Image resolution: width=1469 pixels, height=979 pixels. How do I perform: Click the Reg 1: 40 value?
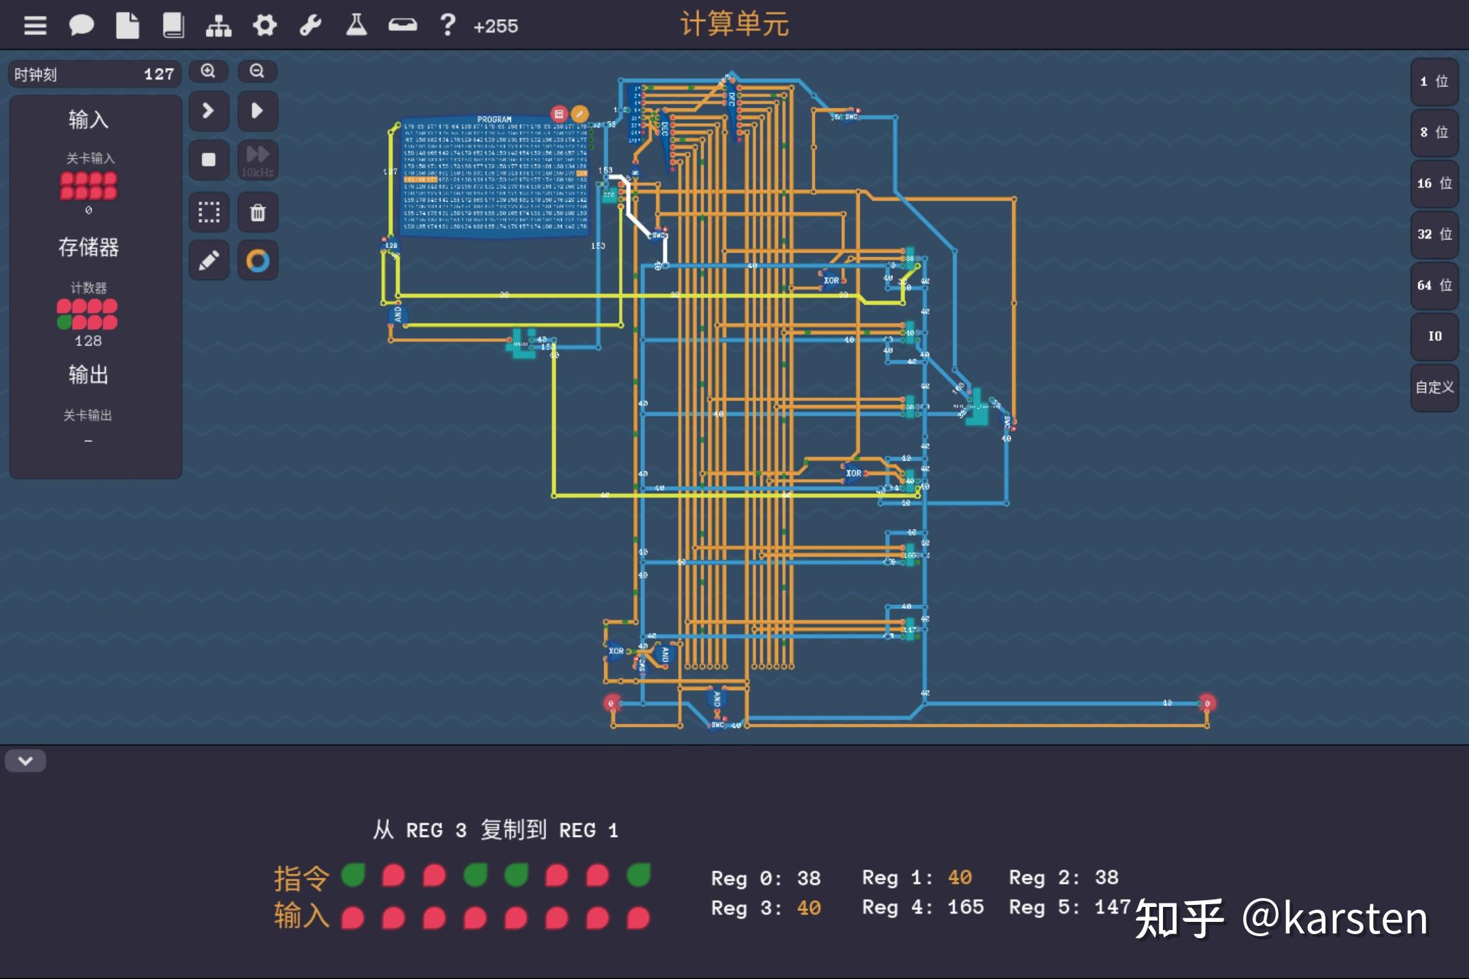pos(917,878)
